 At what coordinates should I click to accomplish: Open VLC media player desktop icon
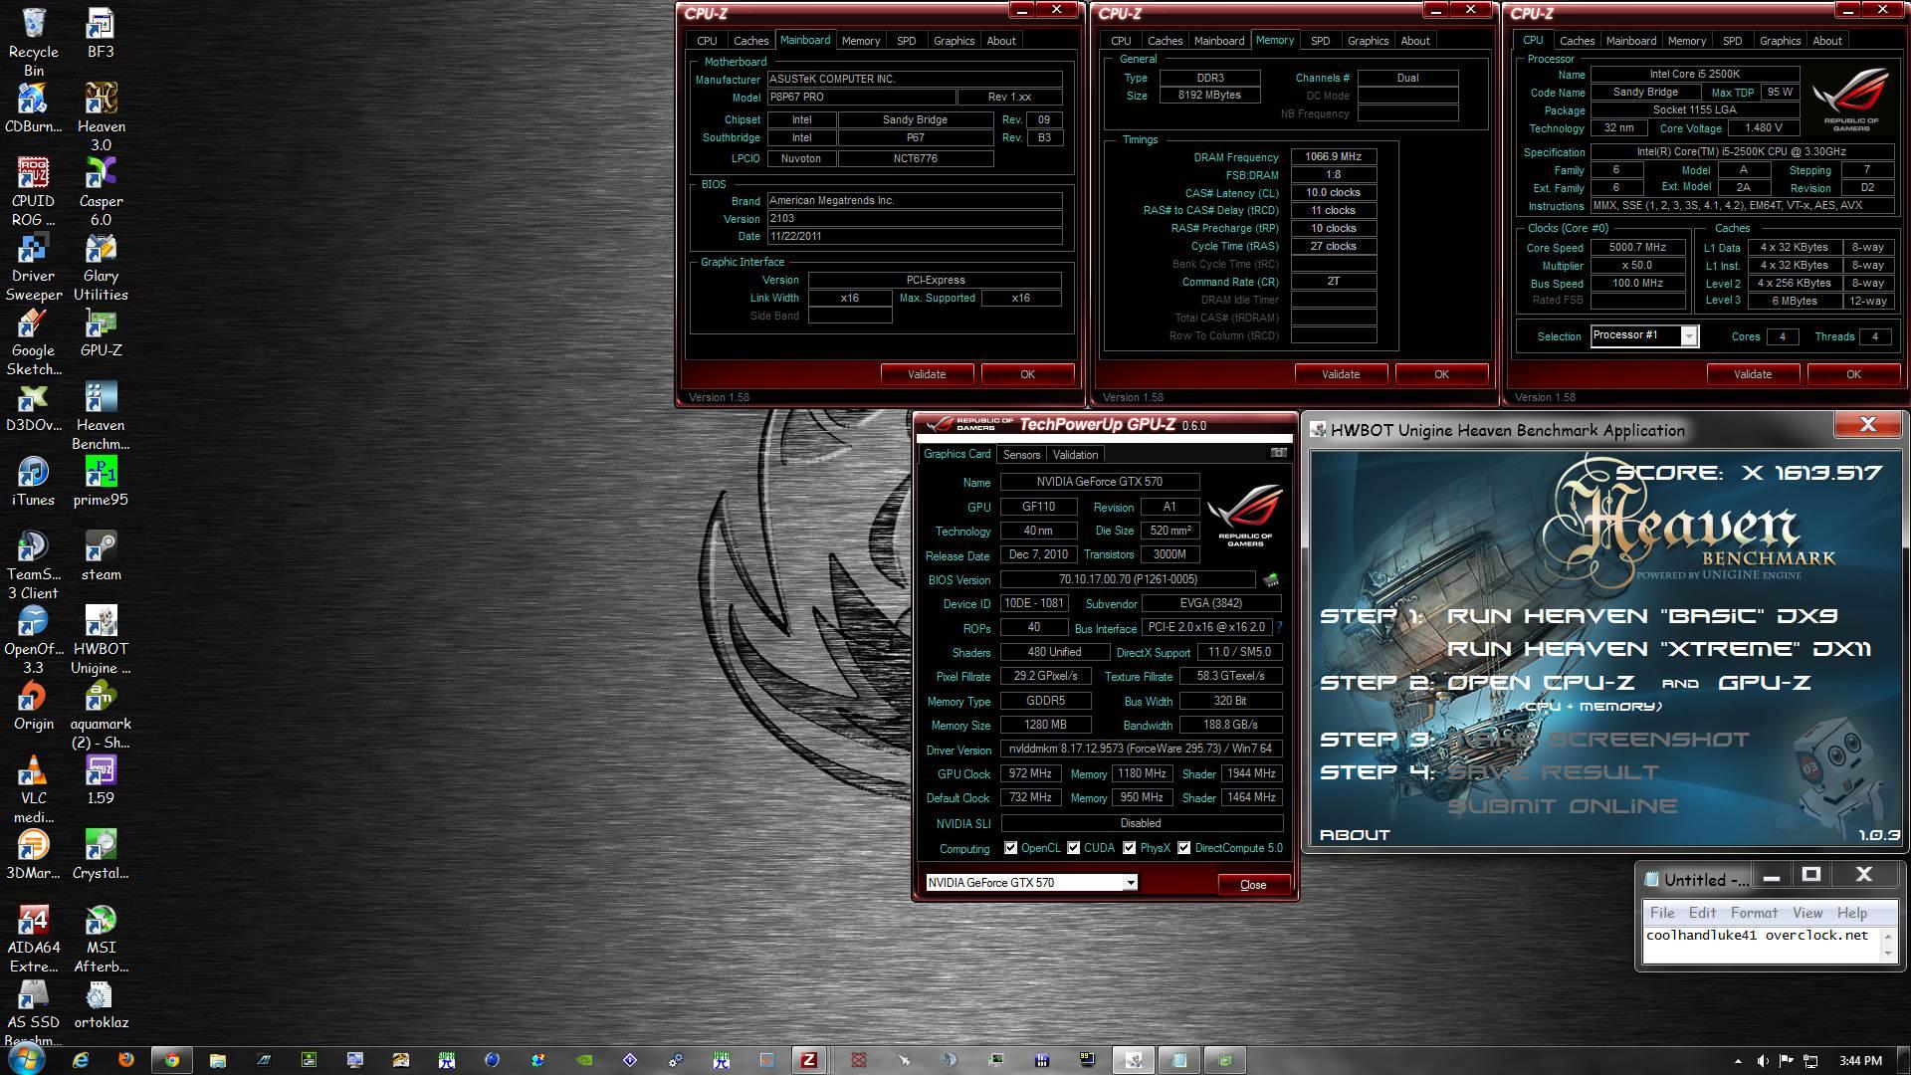(33, 788)
